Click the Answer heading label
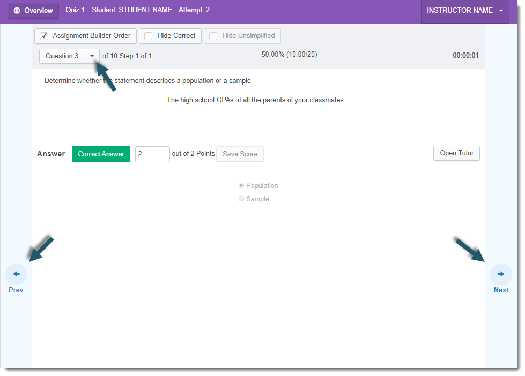 [x=51, y=154]
